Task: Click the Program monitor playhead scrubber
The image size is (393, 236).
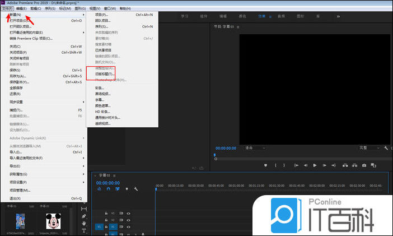Action: pos(214,155)
